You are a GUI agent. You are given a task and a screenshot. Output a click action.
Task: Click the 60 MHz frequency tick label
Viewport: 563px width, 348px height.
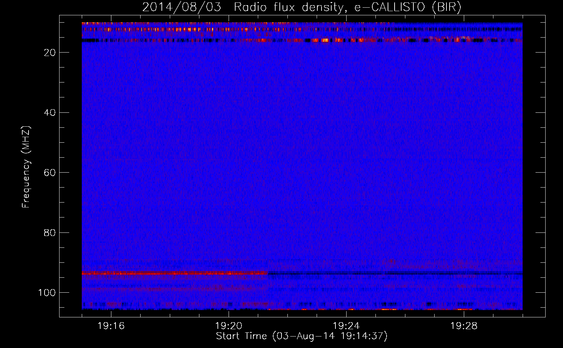pos(50,173)
